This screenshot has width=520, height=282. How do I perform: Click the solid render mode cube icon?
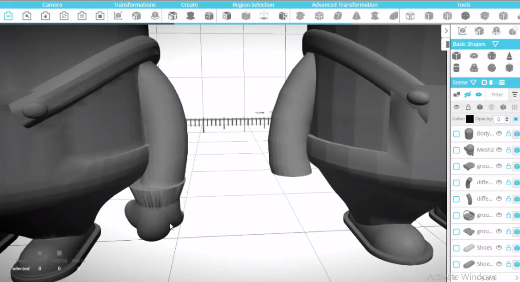click(x=480, y=107)
